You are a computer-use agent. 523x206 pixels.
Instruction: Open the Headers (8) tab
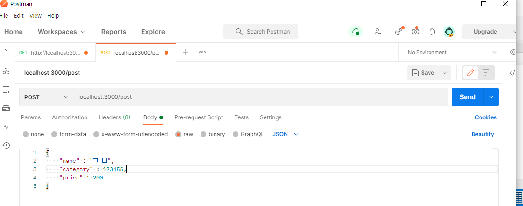tap(115, 117)
